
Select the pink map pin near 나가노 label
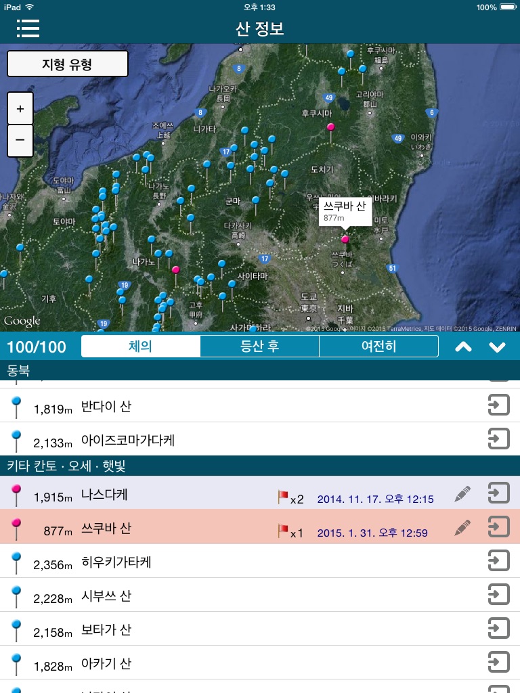coord(175,269)
